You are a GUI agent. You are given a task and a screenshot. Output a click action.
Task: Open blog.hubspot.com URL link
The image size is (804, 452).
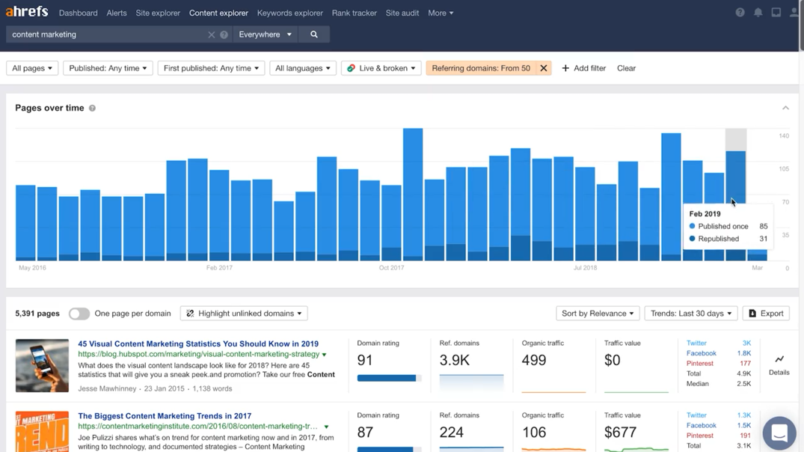198,354
